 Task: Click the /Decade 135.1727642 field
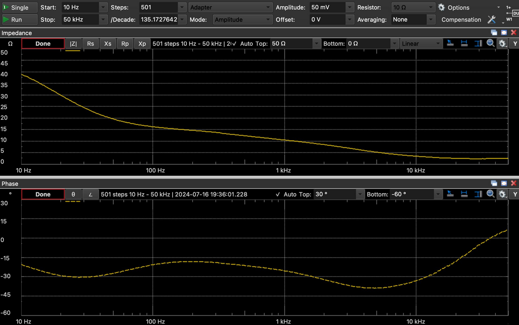coord(158,19)
